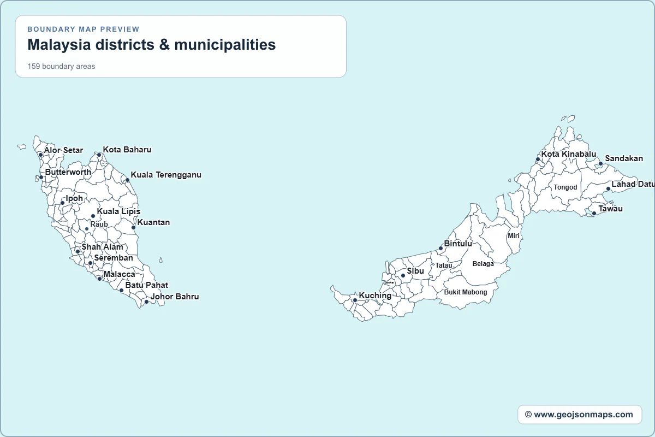The height and width of the screenshot is (437, 655).
Task: Click the 'Malaysia districts & municipalities' title
Action: pyautogui.click(x=152, y=44)
